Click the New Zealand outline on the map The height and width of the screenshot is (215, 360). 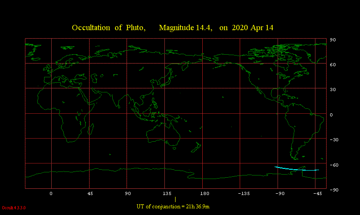click(196, 147)
